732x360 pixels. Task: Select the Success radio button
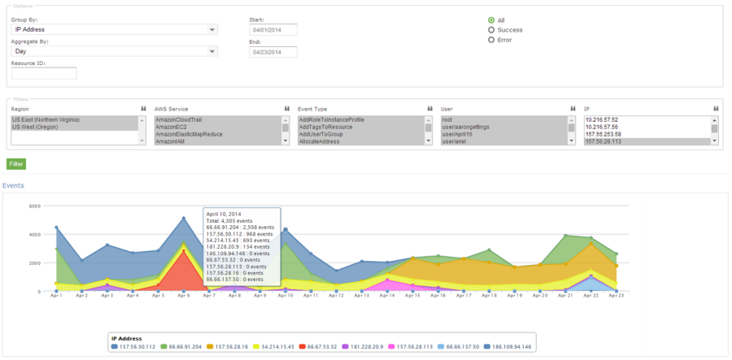[x=491, y=30]
